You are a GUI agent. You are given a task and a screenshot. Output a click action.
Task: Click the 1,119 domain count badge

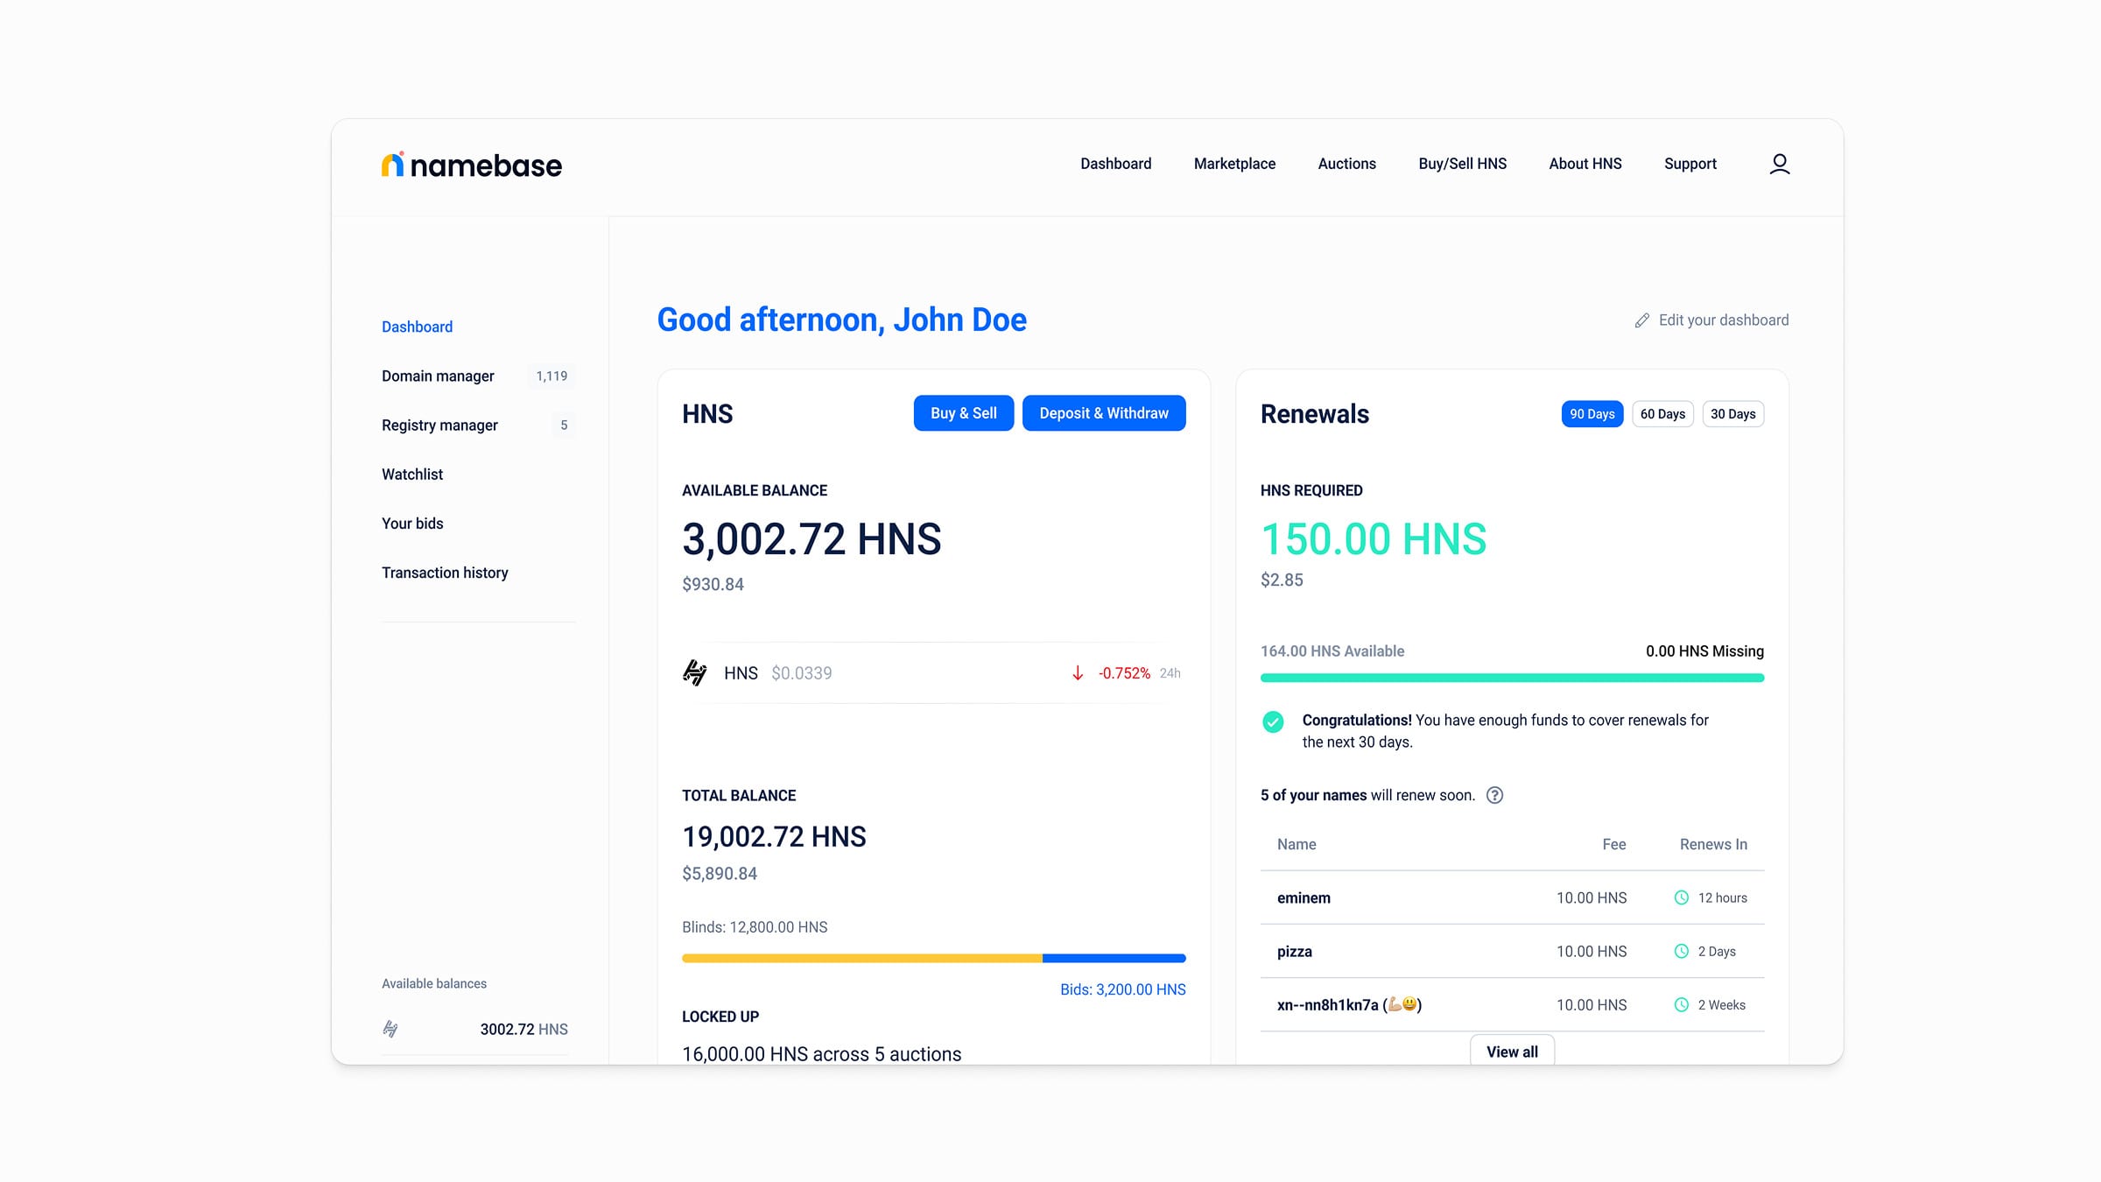(552, 376)
